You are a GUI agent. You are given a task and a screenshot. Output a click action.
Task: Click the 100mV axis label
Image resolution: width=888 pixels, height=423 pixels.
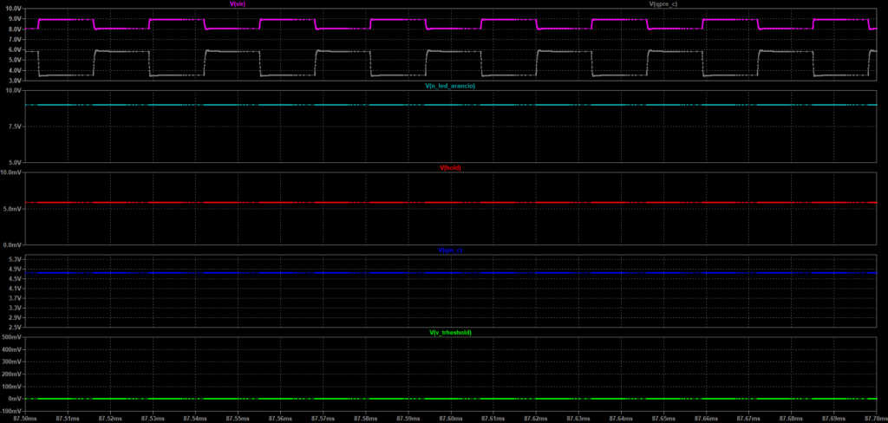[x=12, y=387]
